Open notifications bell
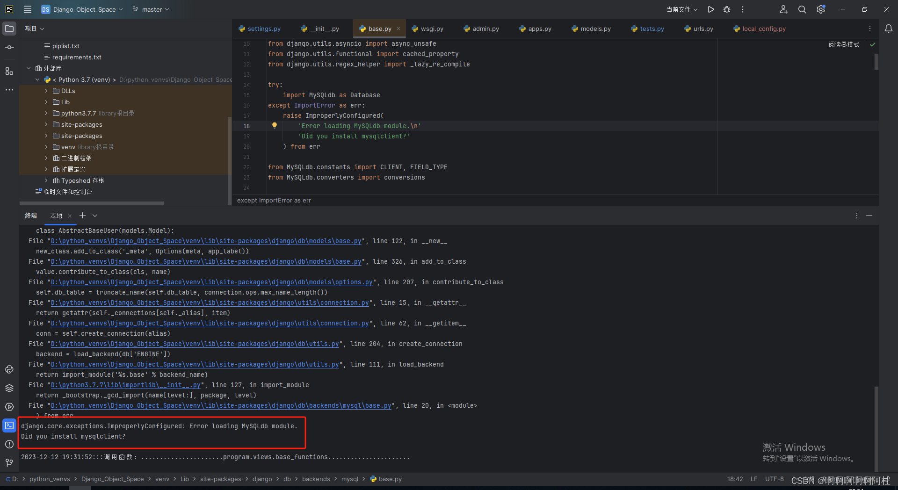 [889, 29]
